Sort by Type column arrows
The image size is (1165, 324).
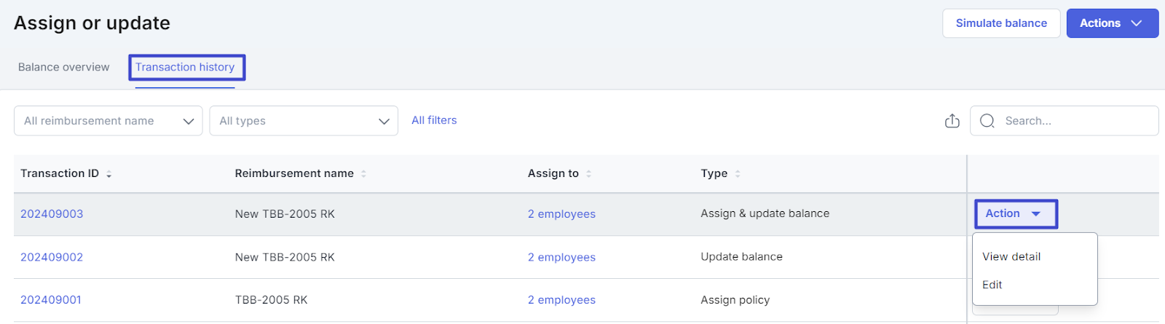click(738, 174)
